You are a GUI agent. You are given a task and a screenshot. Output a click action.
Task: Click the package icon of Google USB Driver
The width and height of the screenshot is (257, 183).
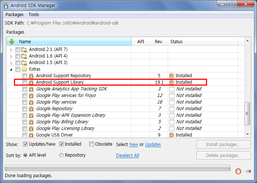[31, 135]
